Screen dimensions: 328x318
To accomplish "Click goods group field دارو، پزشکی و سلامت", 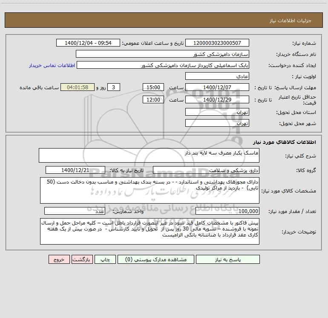I will click(206, 170).
